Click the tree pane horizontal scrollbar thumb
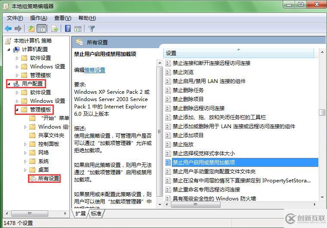Screen dimensions: 327x228 click(30, 213)
